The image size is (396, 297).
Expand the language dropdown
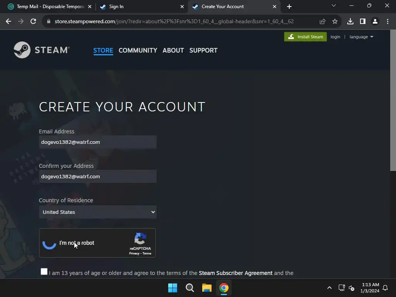click(x=361, y=37)
